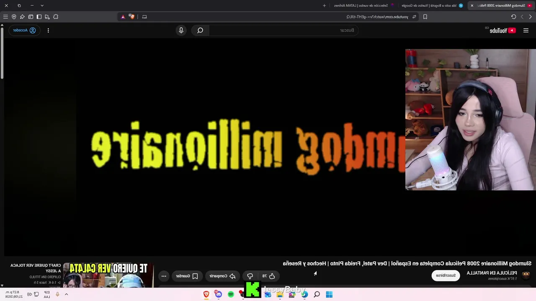Open Spotify from the taskbar

[231, 294]
